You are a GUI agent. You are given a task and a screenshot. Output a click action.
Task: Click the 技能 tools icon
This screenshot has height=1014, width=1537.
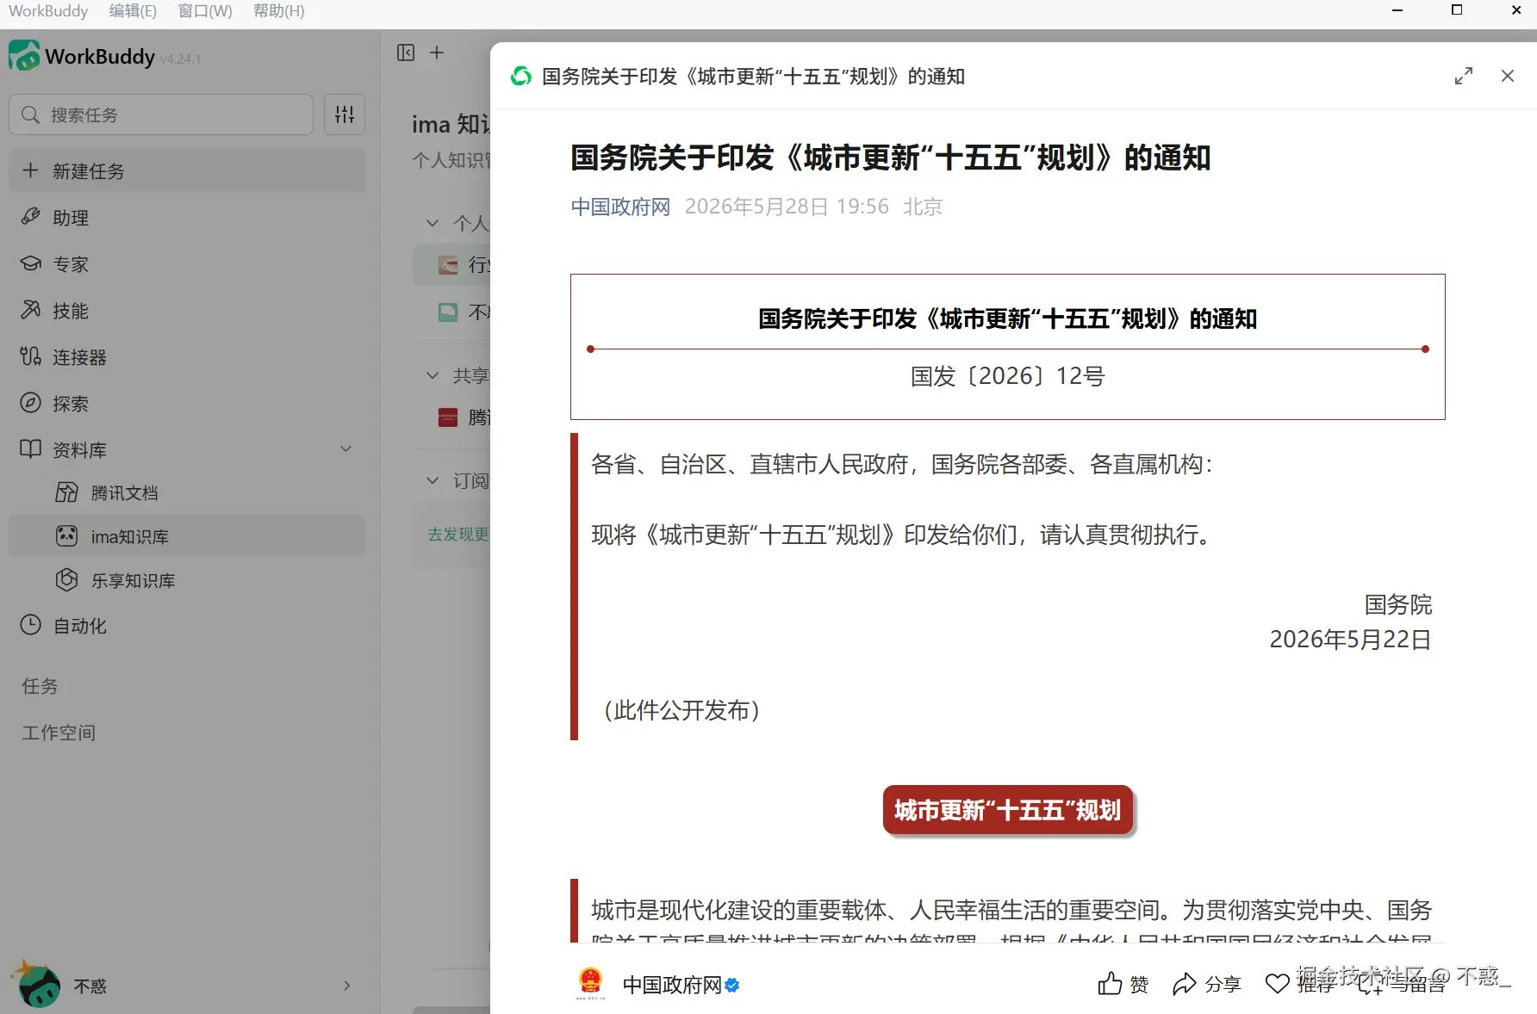click(31, 310)
